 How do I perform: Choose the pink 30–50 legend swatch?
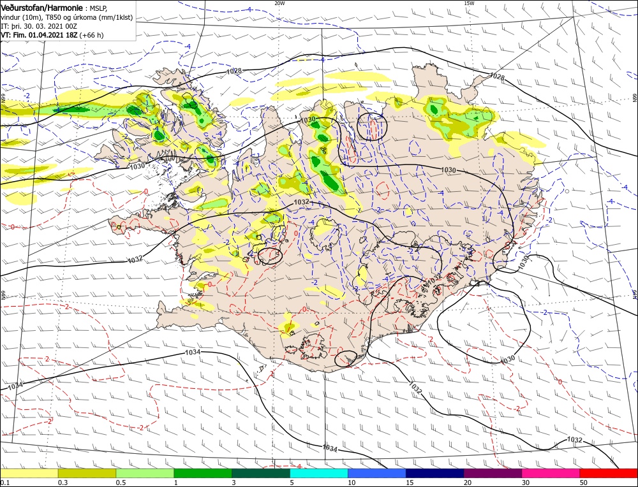coord(551,473)
